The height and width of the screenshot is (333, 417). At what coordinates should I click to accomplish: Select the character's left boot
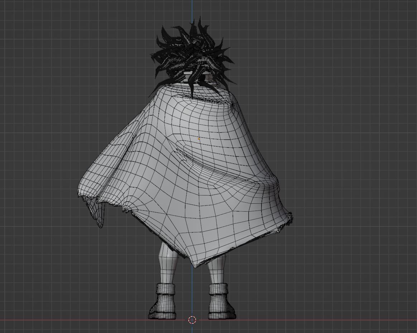click(163, 301)
